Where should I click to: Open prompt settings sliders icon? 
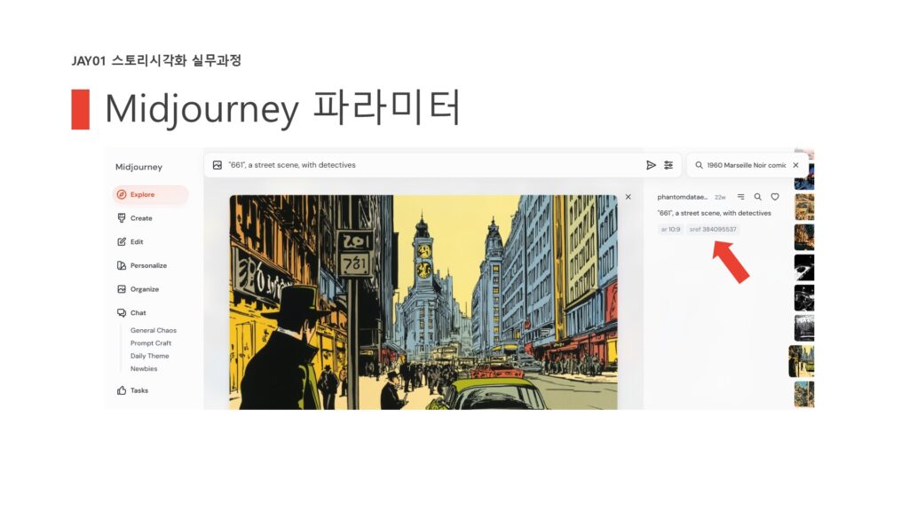[x=668, y=165]
